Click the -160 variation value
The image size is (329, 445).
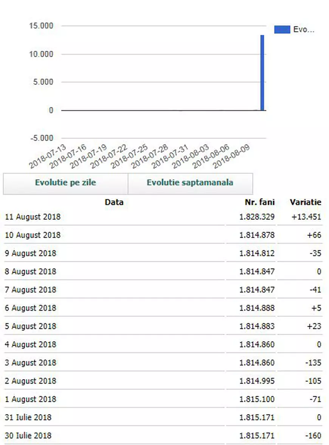click(x=313, y=436)
